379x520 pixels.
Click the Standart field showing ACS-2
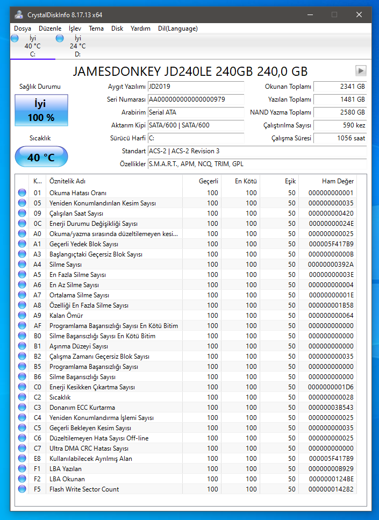258,151
